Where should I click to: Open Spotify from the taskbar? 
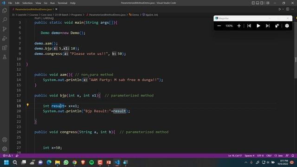92,162
